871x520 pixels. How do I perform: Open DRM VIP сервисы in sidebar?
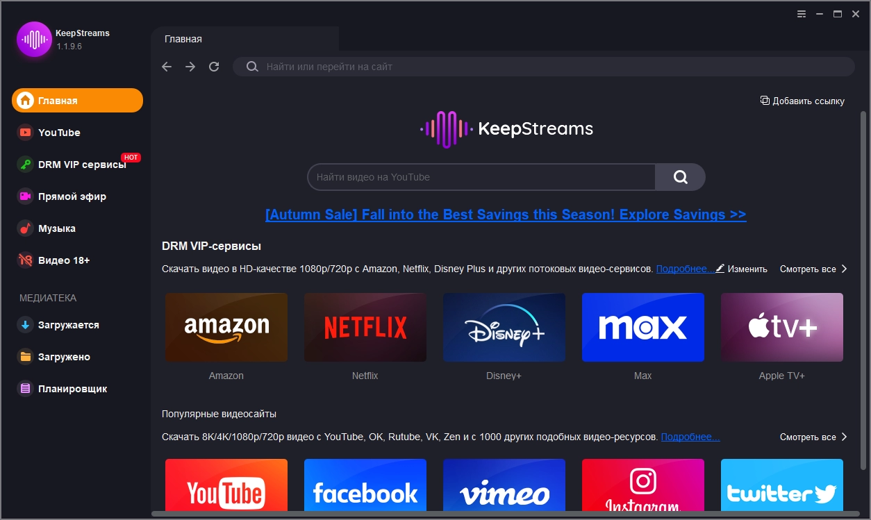point(77,165)
